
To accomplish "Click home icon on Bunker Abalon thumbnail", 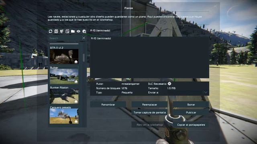I will pyautogui.click(x=76, y=102).
